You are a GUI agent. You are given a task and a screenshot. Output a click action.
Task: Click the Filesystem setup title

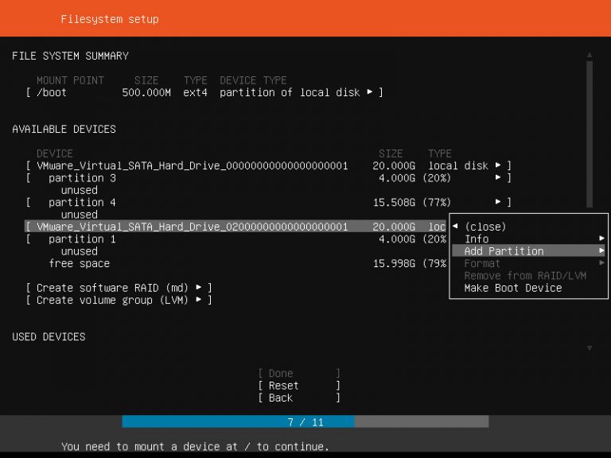pyautogui.click(x=110, y=19)
